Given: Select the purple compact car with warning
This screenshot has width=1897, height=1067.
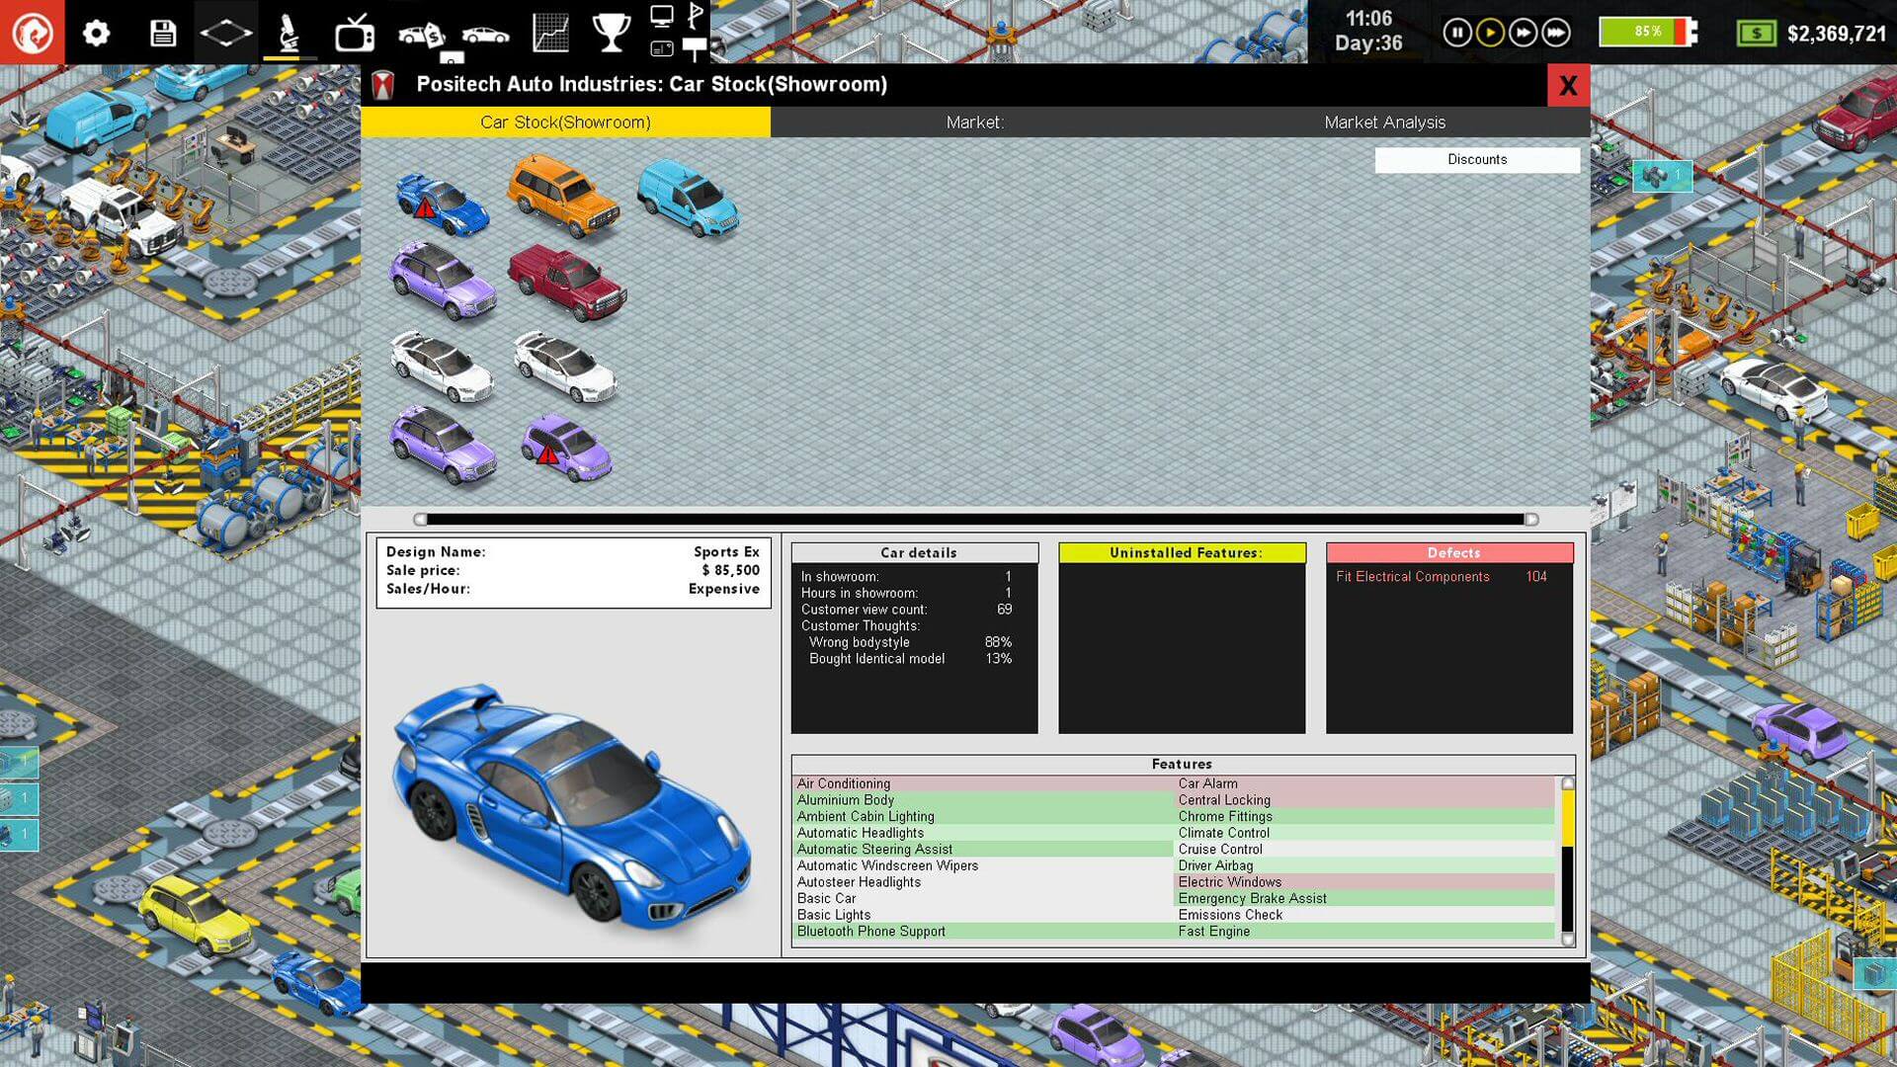Looking at the screenshot, I should tap(565, 448).
